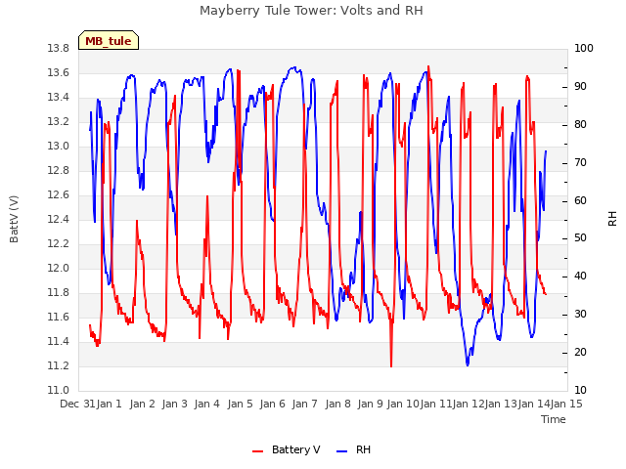Click the Jan 3 x-axis tick label

(174, 404)
